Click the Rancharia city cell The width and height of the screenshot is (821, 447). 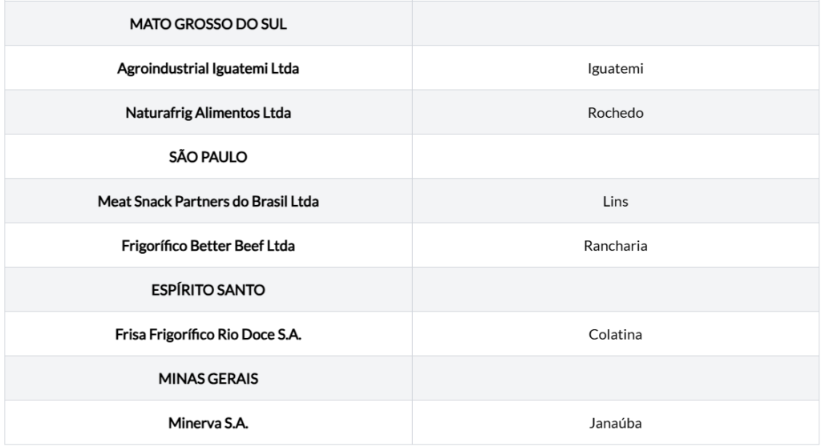click(616, 245)
